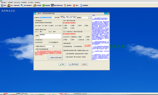Open the 统计报表 menu
Viewport: 158px width, 95px height.
click(31, 3)
